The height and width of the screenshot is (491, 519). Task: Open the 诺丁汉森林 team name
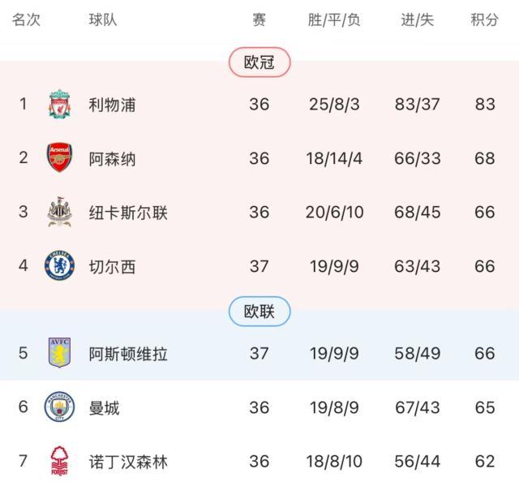pos(128,462)
